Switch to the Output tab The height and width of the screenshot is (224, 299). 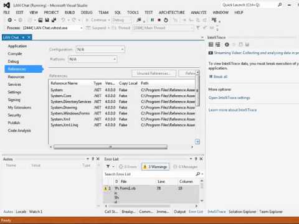[179, 212]
